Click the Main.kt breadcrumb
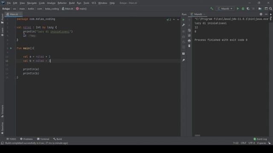 tap(68, 8)
